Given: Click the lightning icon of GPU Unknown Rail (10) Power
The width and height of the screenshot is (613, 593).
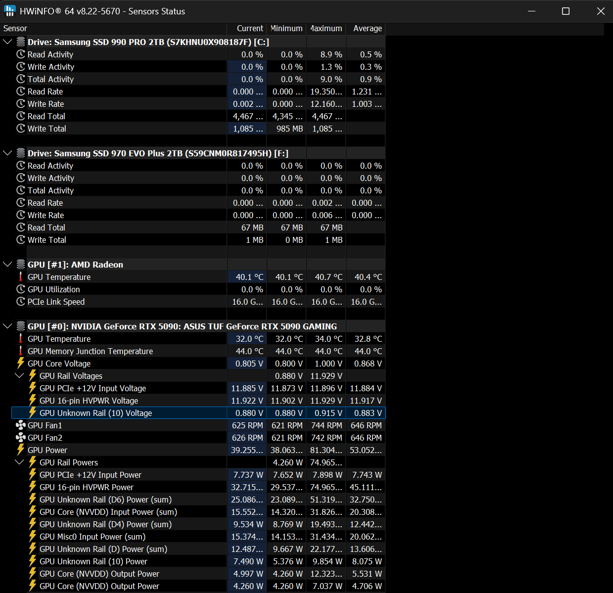Looking at the screenshot, I should click(x=33, y=561).
